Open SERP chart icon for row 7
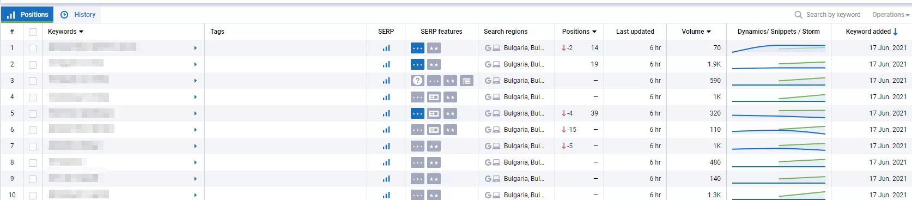This screenshot has height=200, width=912. point(386,146)
